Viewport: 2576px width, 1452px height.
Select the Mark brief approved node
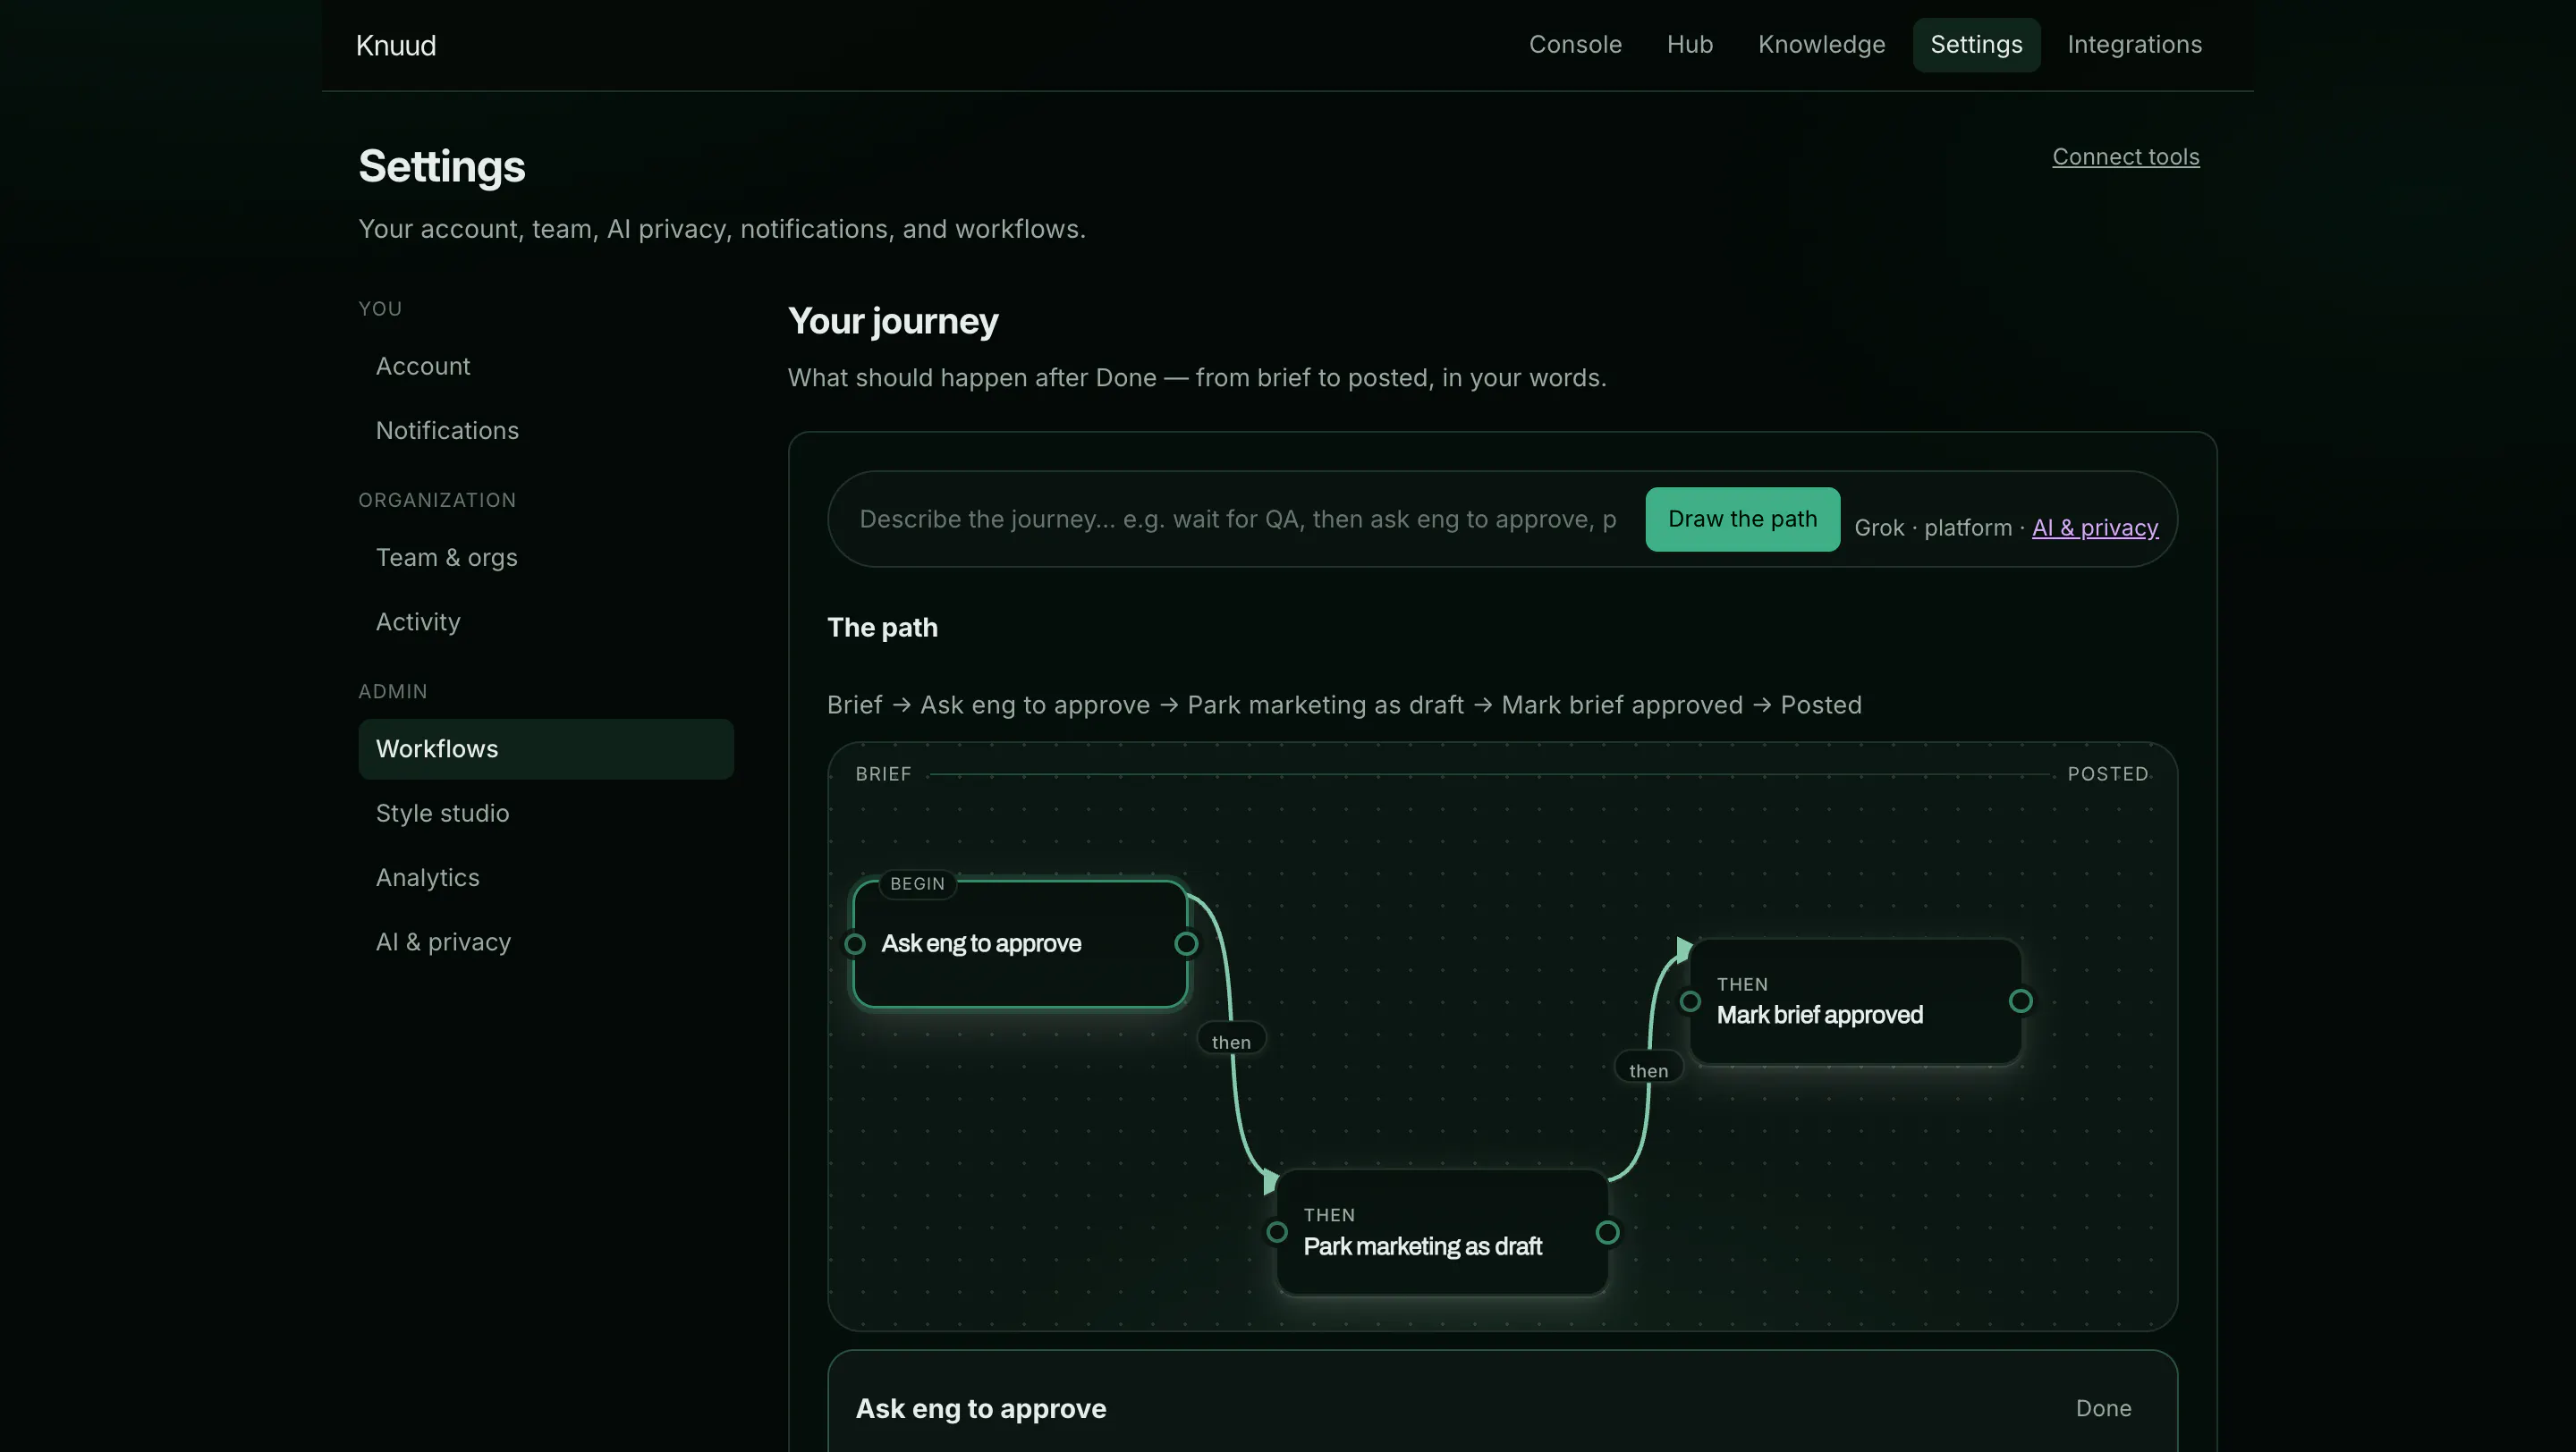tap(1855, 1002)
